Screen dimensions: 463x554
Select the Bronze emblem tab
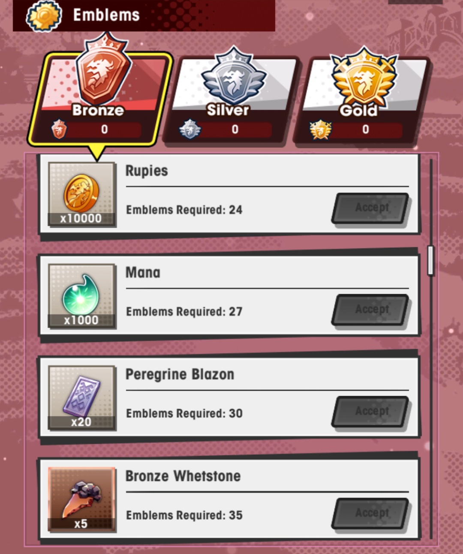coord(99,99)
